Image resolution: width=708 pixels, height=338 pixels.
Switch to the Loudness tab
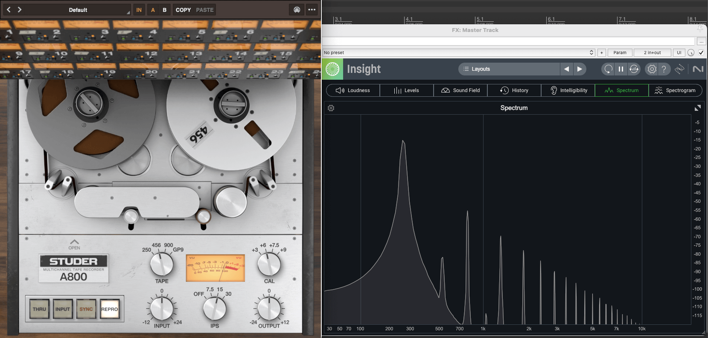[x=353, y=90]
